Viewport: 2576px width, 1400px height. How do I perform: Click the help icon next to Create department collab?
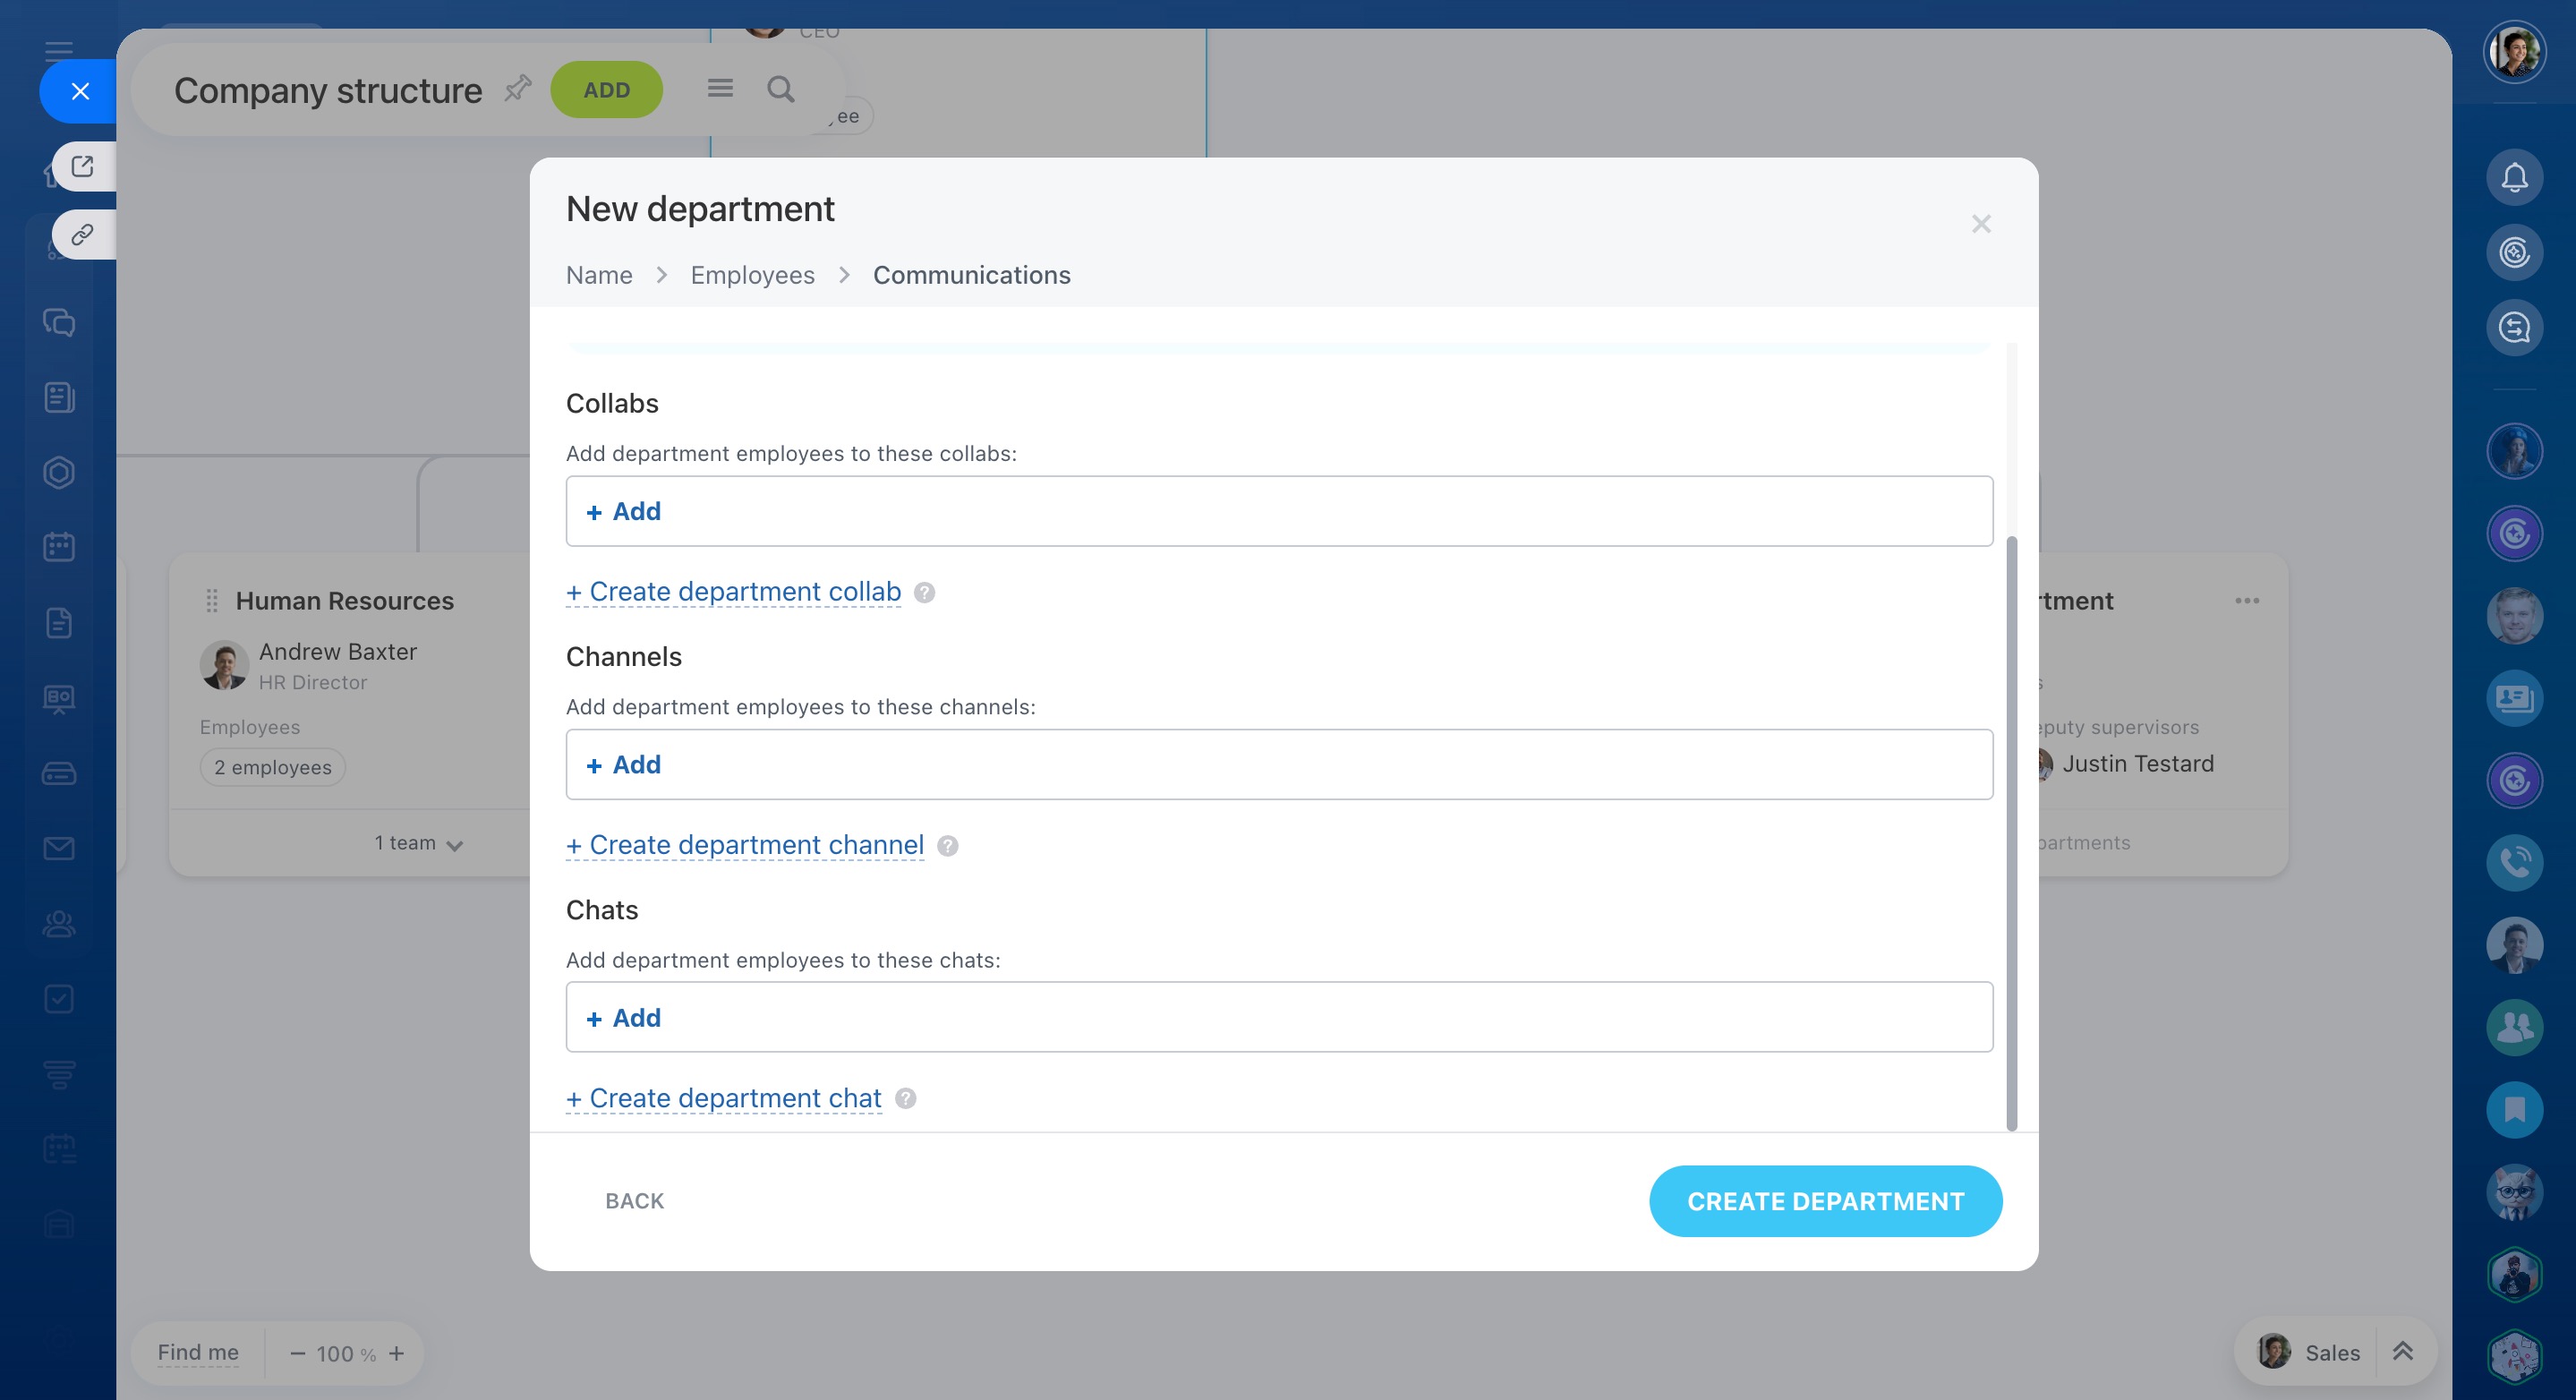tap(924, 593)
